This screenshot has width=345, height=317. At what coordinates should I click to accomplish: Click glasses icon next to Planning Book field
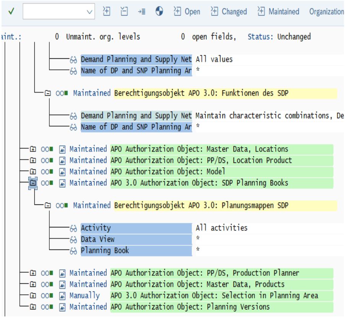click(73, 251)
